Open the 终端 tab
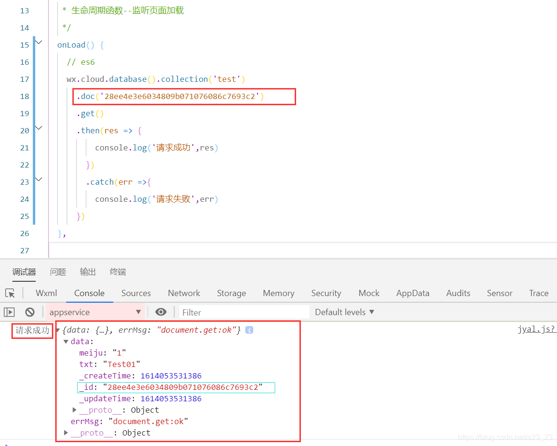557x446 pixels. point(118,272)
